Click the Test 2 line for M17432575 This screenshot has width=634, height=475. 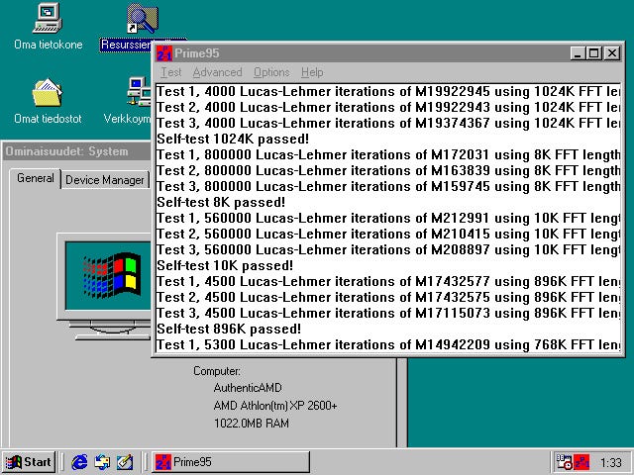pos(388,297)
